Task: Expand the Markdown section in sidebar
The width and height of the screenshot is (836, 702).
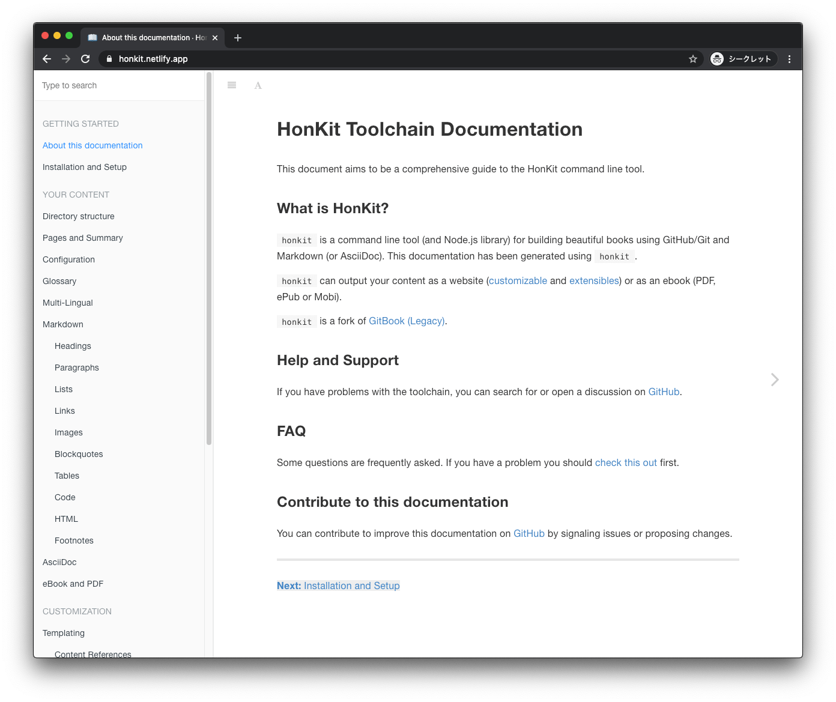Action: (62, 324)
